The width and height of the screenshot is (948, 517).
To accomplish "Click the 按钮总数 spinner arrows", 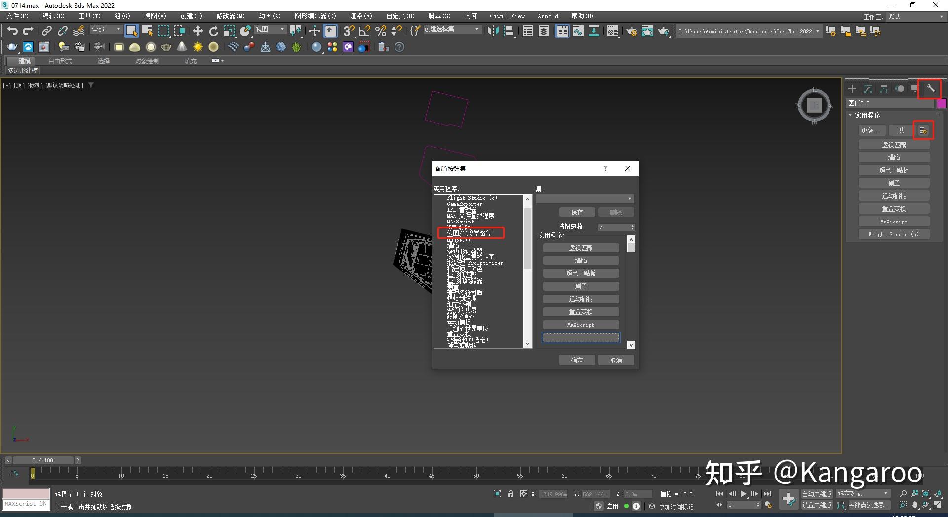I will 632,227.
